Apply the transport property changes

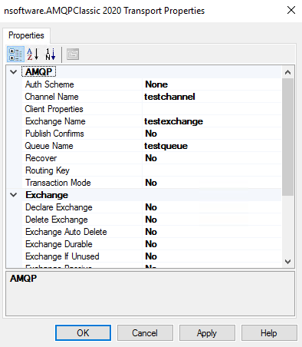[x=207, y=333]
